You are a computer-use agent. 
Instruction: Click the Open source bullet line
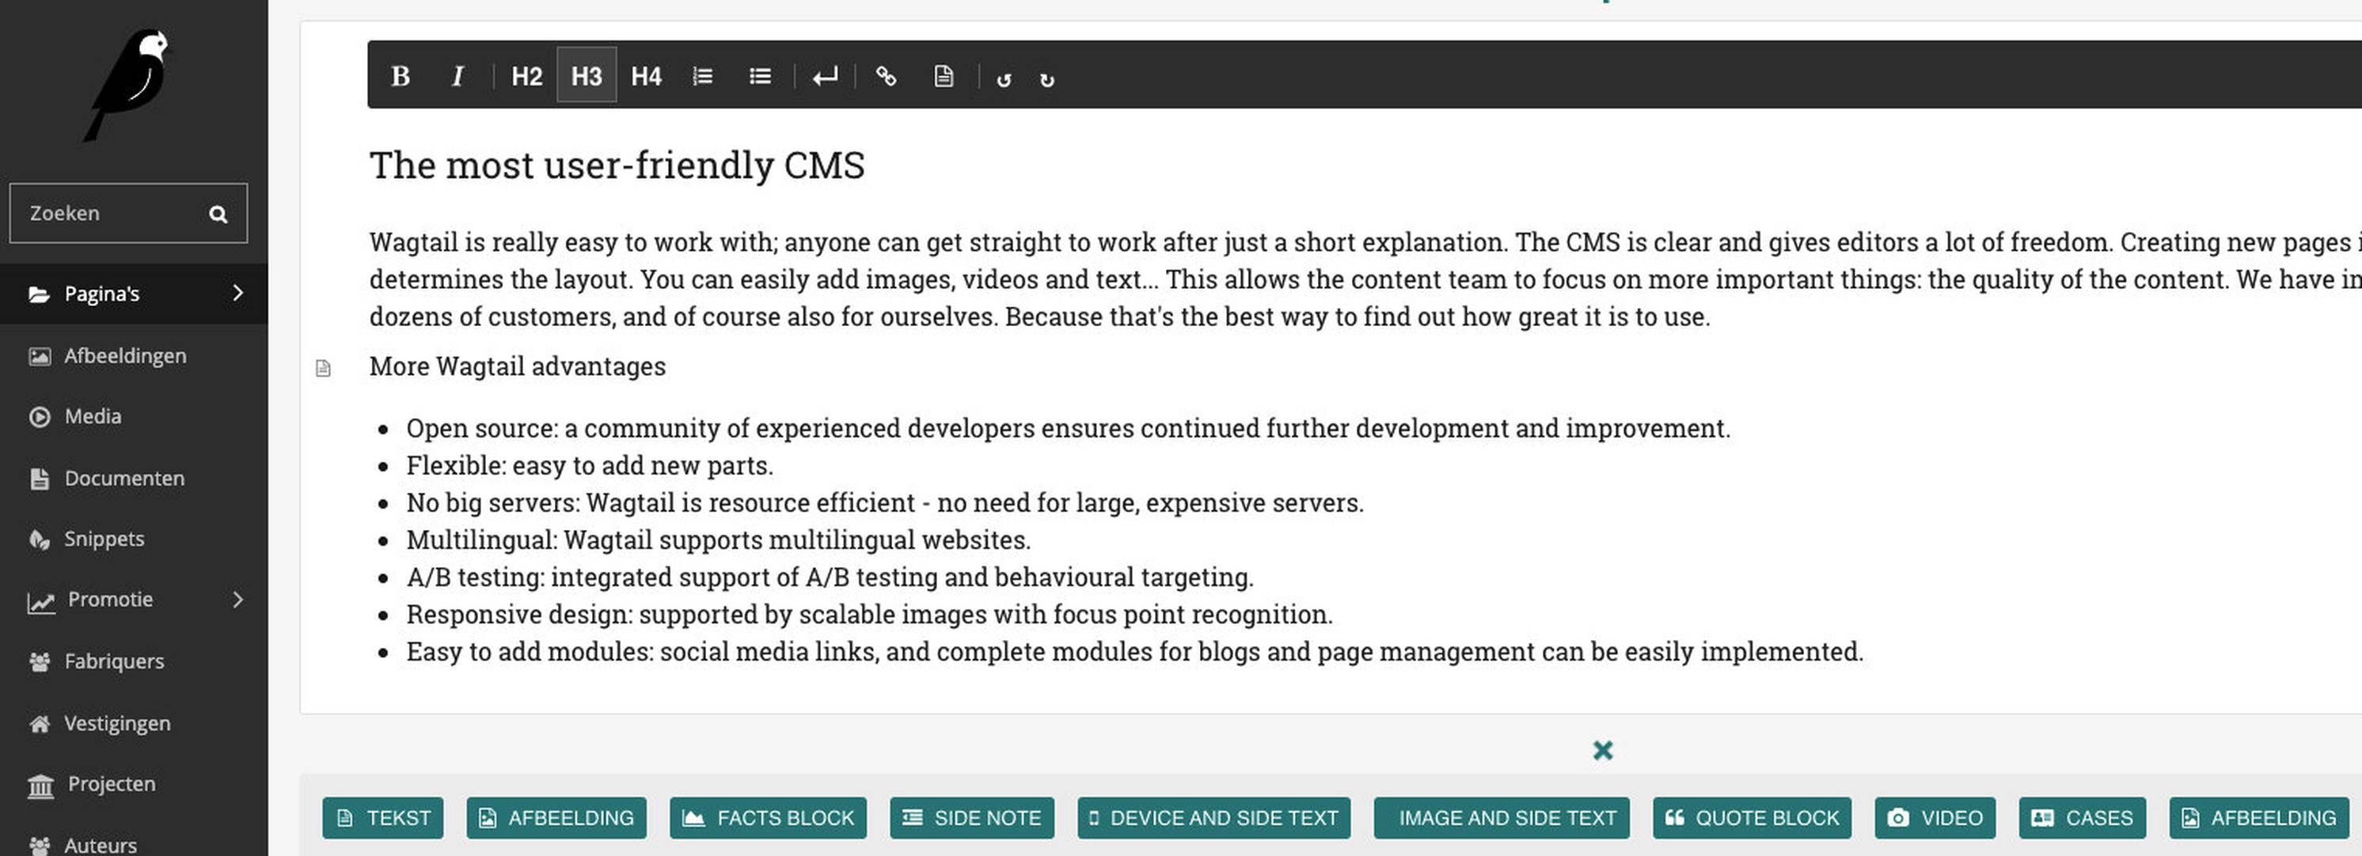coord(1069,429)
